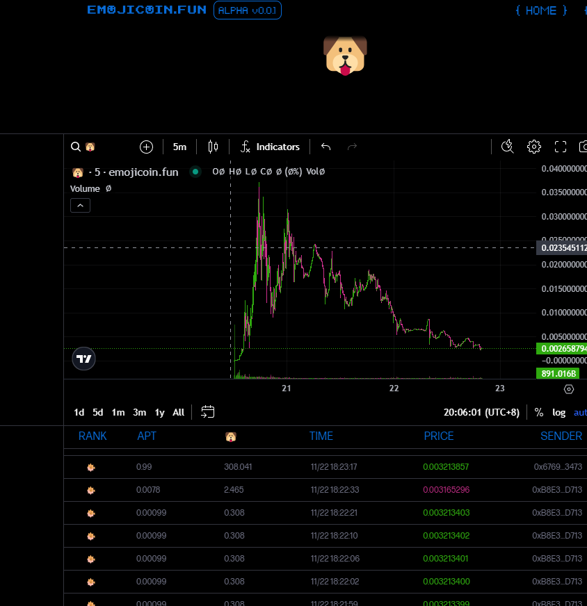This screenshot has width=587, height=606.
Task: Open sender address 0x6769...3473
Action: tap(558, 467)
